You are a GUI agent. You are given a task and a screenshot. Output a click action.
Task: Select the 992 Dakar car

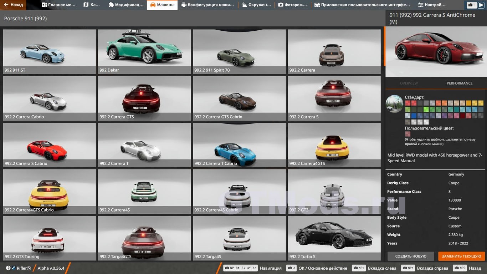(144, 52)
